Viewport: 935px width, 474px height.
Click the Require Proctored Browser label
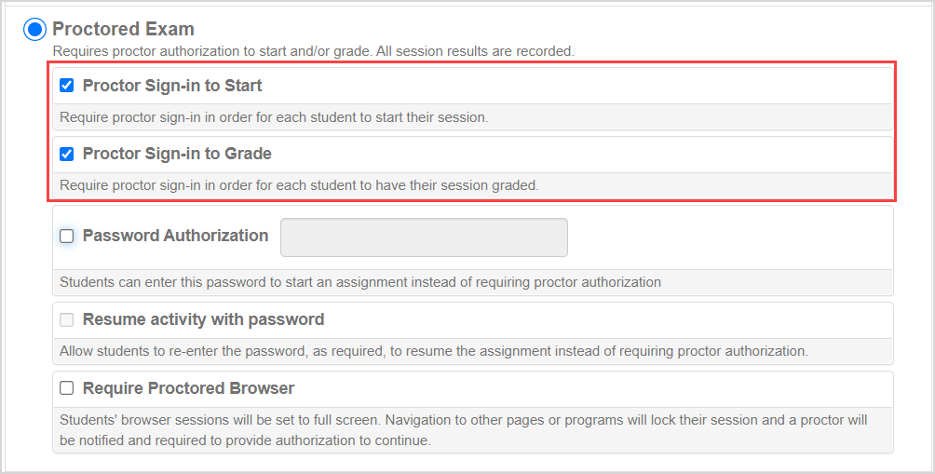(188, 388)
